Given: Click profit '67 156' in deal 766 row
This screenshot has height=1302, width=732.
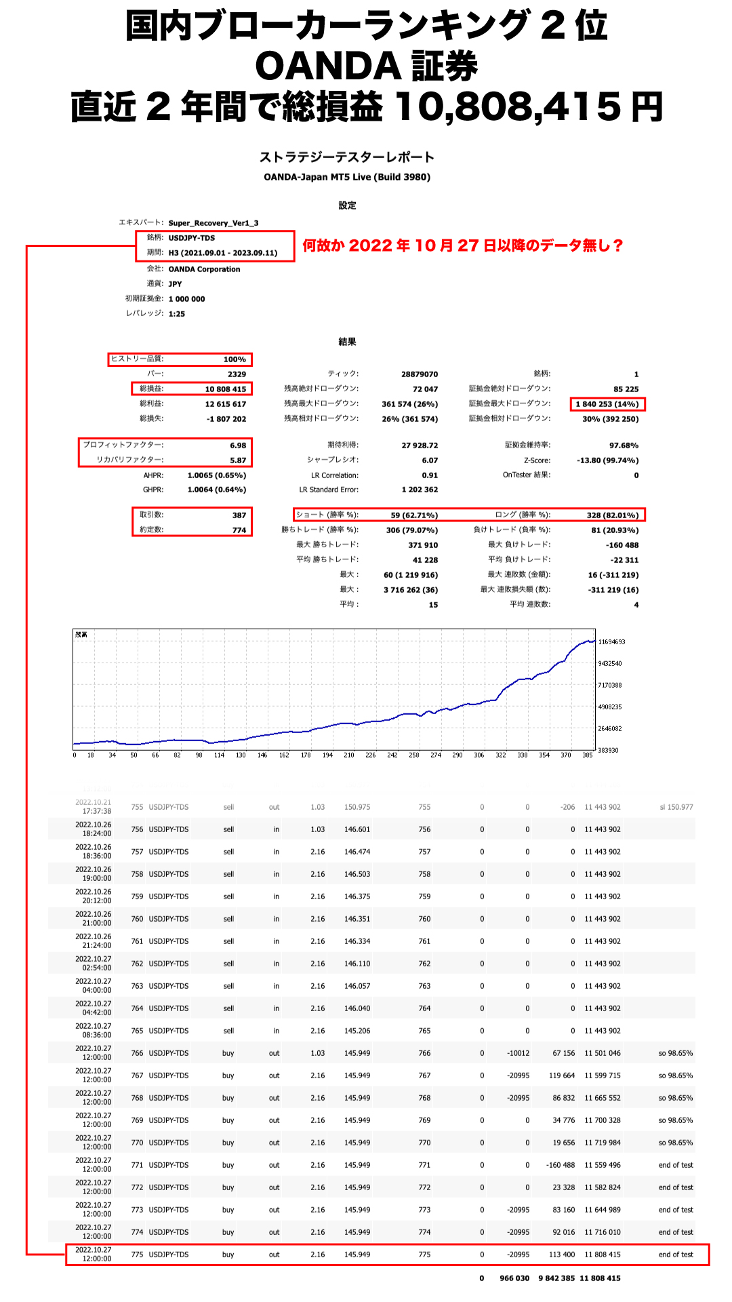Looking at the screenshot, I should tap(564, 1053).
